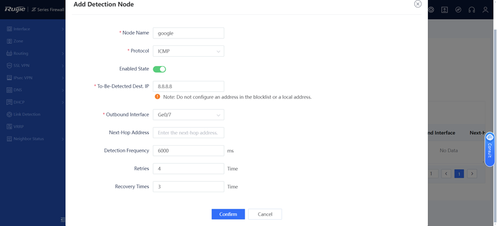This screenshot has height=226, width=497.
Task: Open the blue Consult chat widget
Action: 490,149
